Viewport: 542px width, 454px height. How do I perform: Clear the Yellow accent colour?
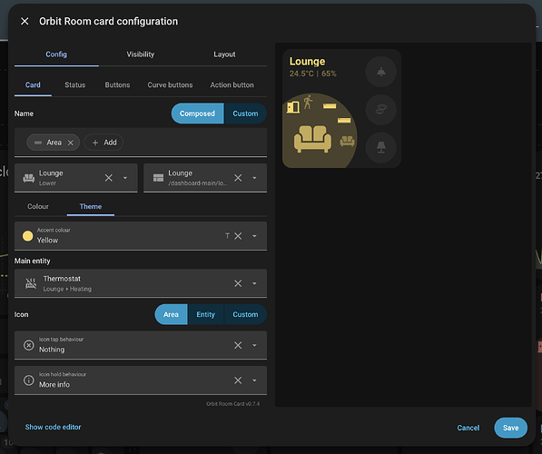[238, 236]
